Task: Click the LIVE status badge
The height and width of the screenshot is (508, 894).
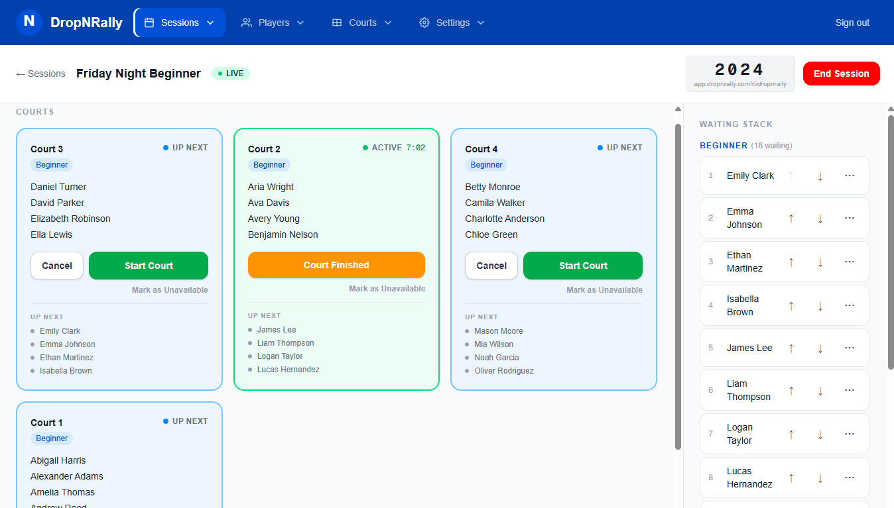Action: tap(231, 74)
